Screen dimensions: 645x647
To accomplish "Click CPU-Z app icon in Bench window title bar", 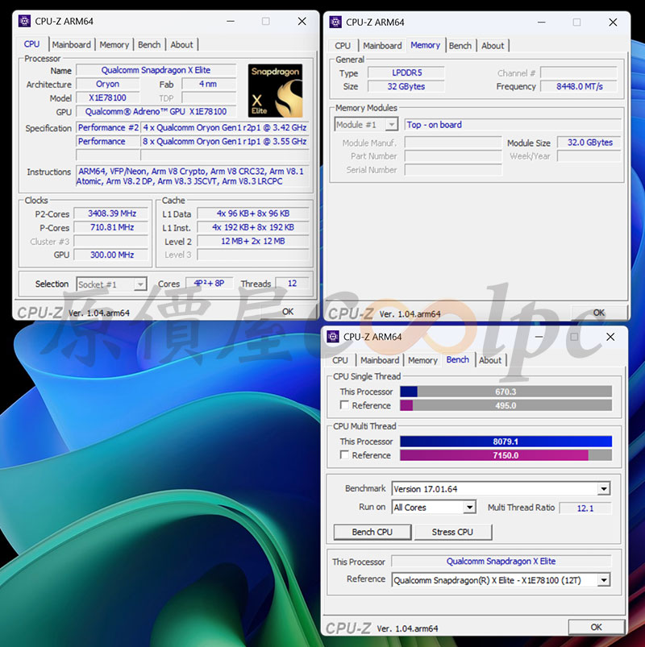I will click(333, 337).
